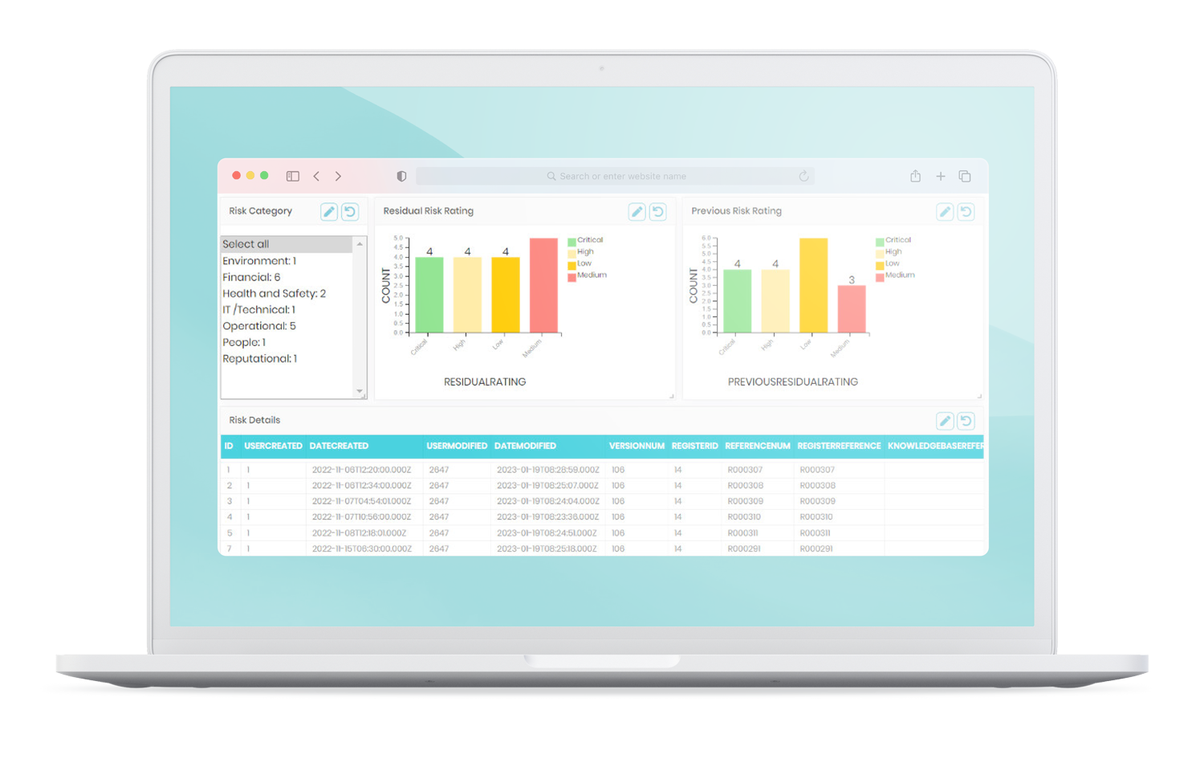Sort table by the ID column header
The width and height of the screenshot is (1204, 767).
coord(229,446)
